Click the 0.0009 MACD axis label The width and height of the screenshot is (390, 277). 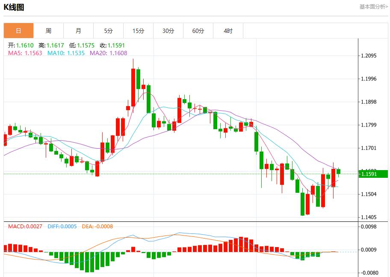tap(369, 250)
